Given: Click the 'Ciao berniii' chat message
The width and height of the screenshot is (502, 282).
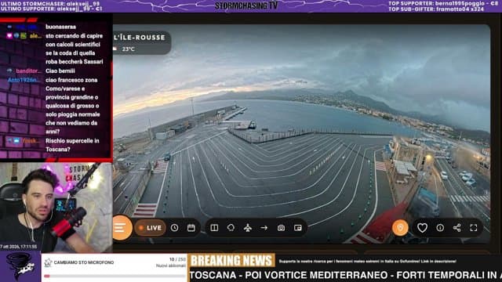Looking at the screenshot, I should (60, 71).
